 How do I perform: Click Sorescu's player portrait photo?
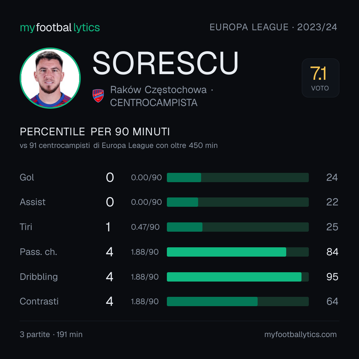pos(50,78)
